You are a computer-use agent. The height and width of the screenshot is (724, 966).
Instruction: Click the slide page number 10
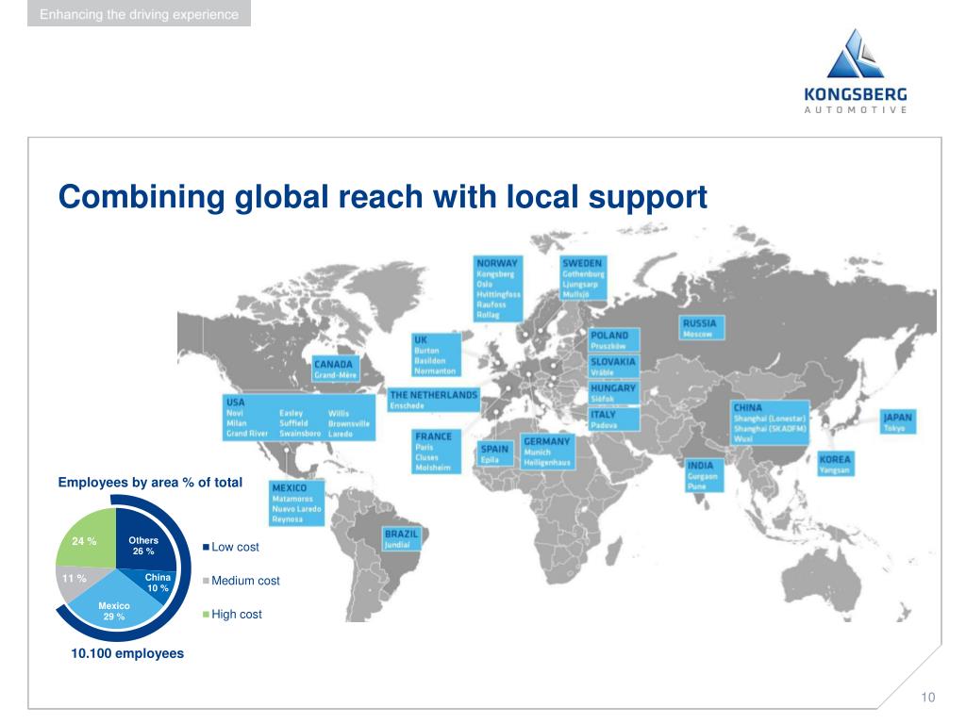point(928,698)
